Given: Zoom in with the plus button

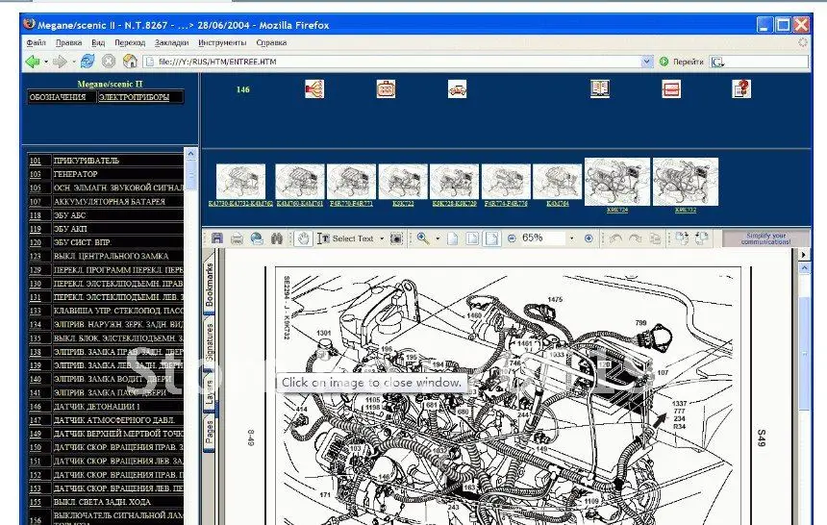Looking at the screenshot, I should [x=589, y=238].
